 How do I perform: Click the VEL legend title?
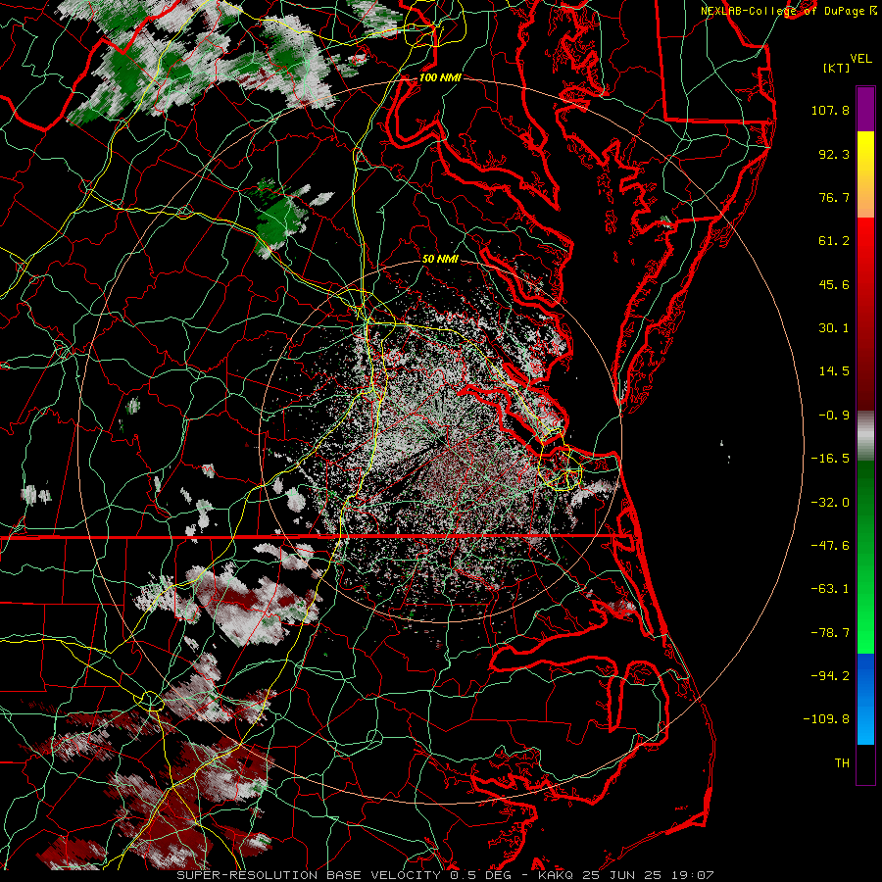pyautogui.click(x=860, y=59)
